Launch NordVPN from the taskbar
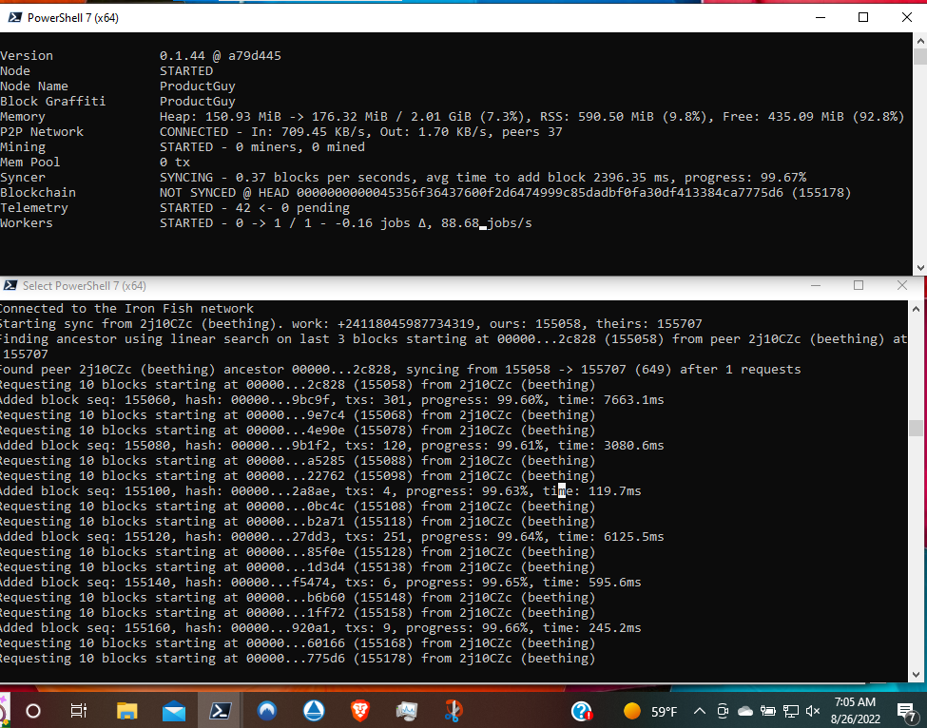Screen dimensions: 927x728 (266, 710)
